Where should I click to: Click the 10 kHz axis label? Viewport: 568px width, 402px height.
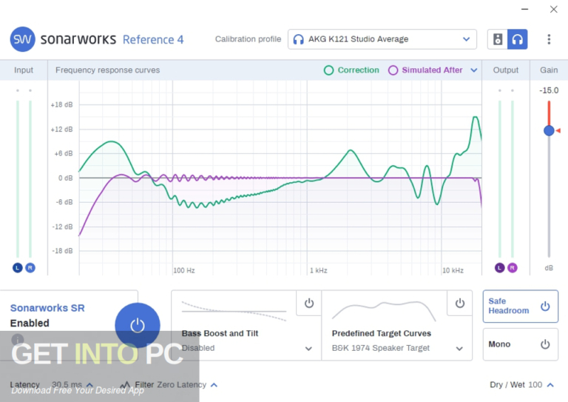[453, 270]
